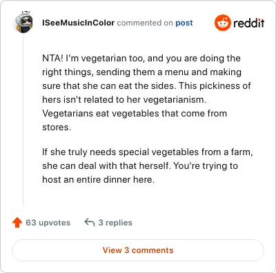Click the "commented on" text
276x273 pixels.
tap(145, 23)
